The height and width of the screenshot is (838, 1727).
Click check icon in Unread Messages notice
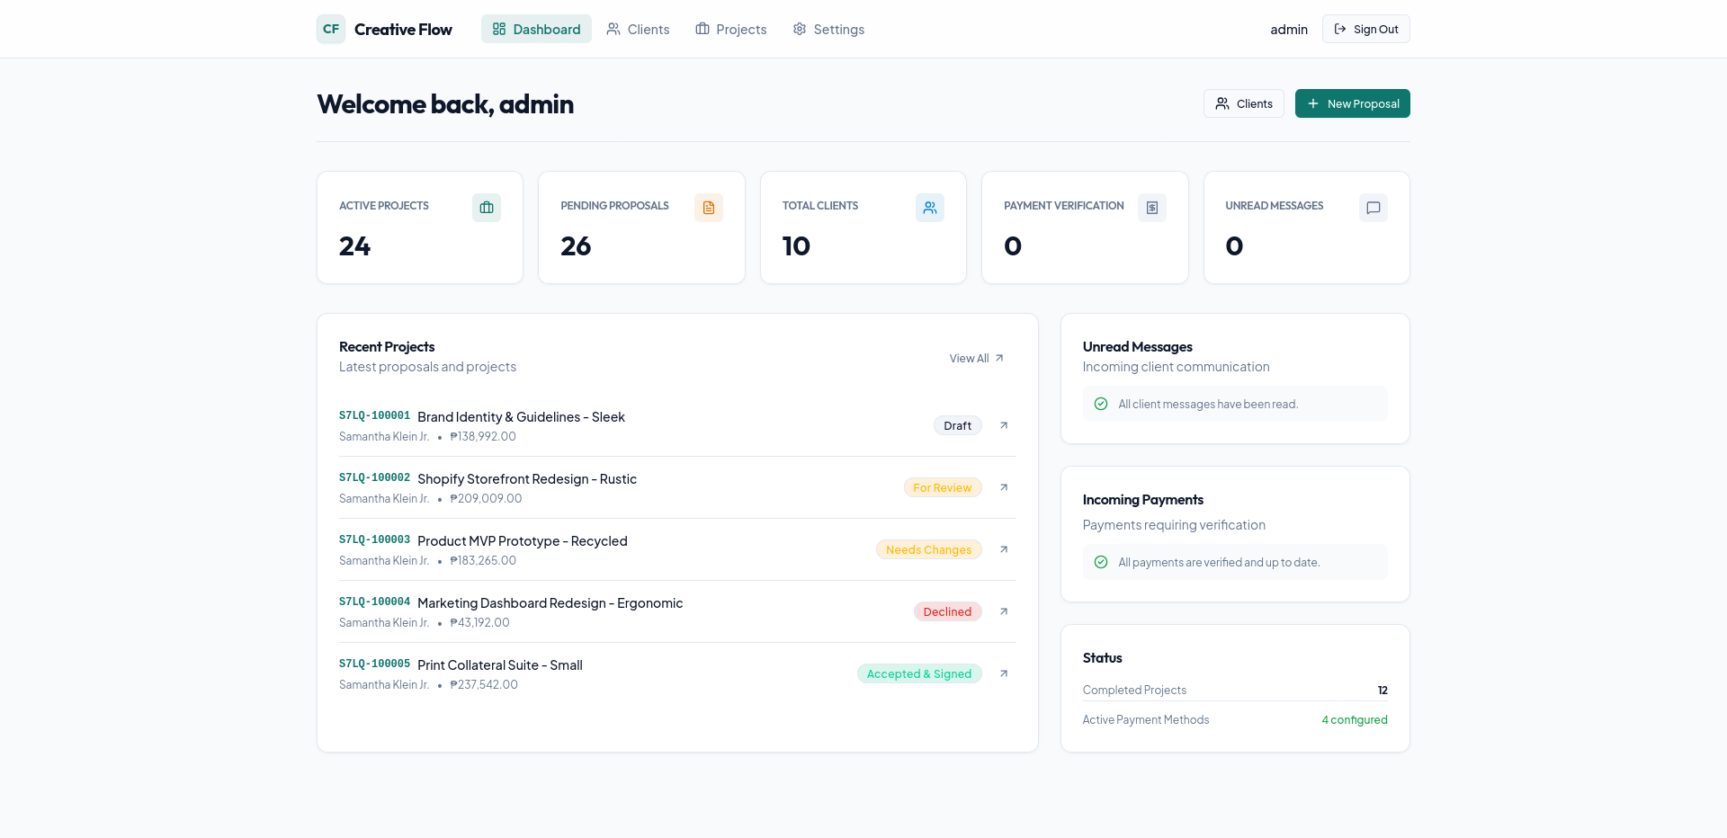[x=1101, y=404]
